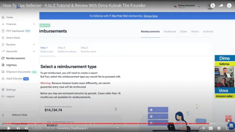Click the Settings gear icon in sidebar
This screenshot has width=235, height=132.
(x=3, y=90)
